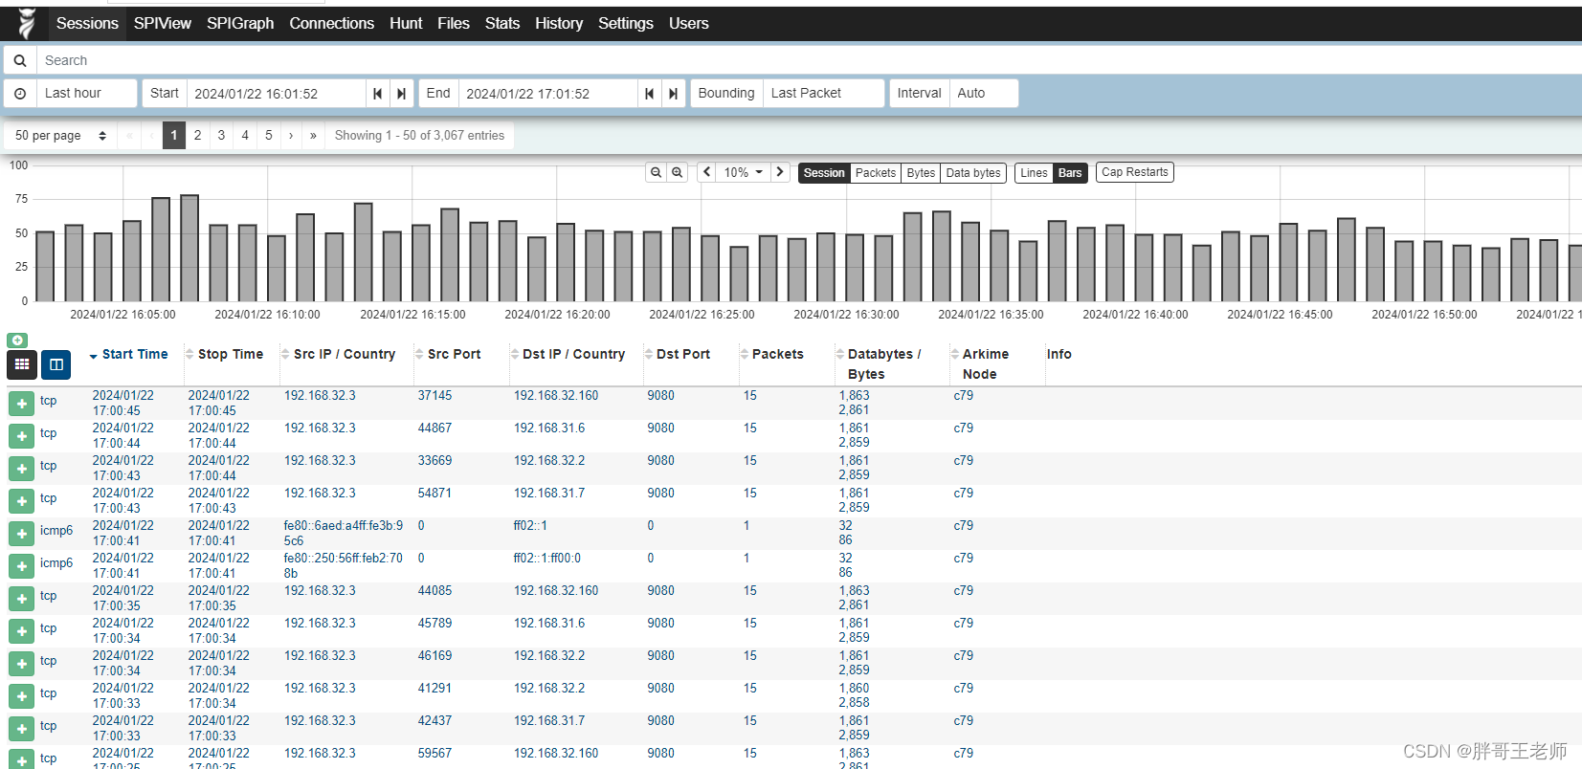Jump Start time to end of day
Image resolution: width=1582 pixels, height=769 pixels.
(402, 94)
